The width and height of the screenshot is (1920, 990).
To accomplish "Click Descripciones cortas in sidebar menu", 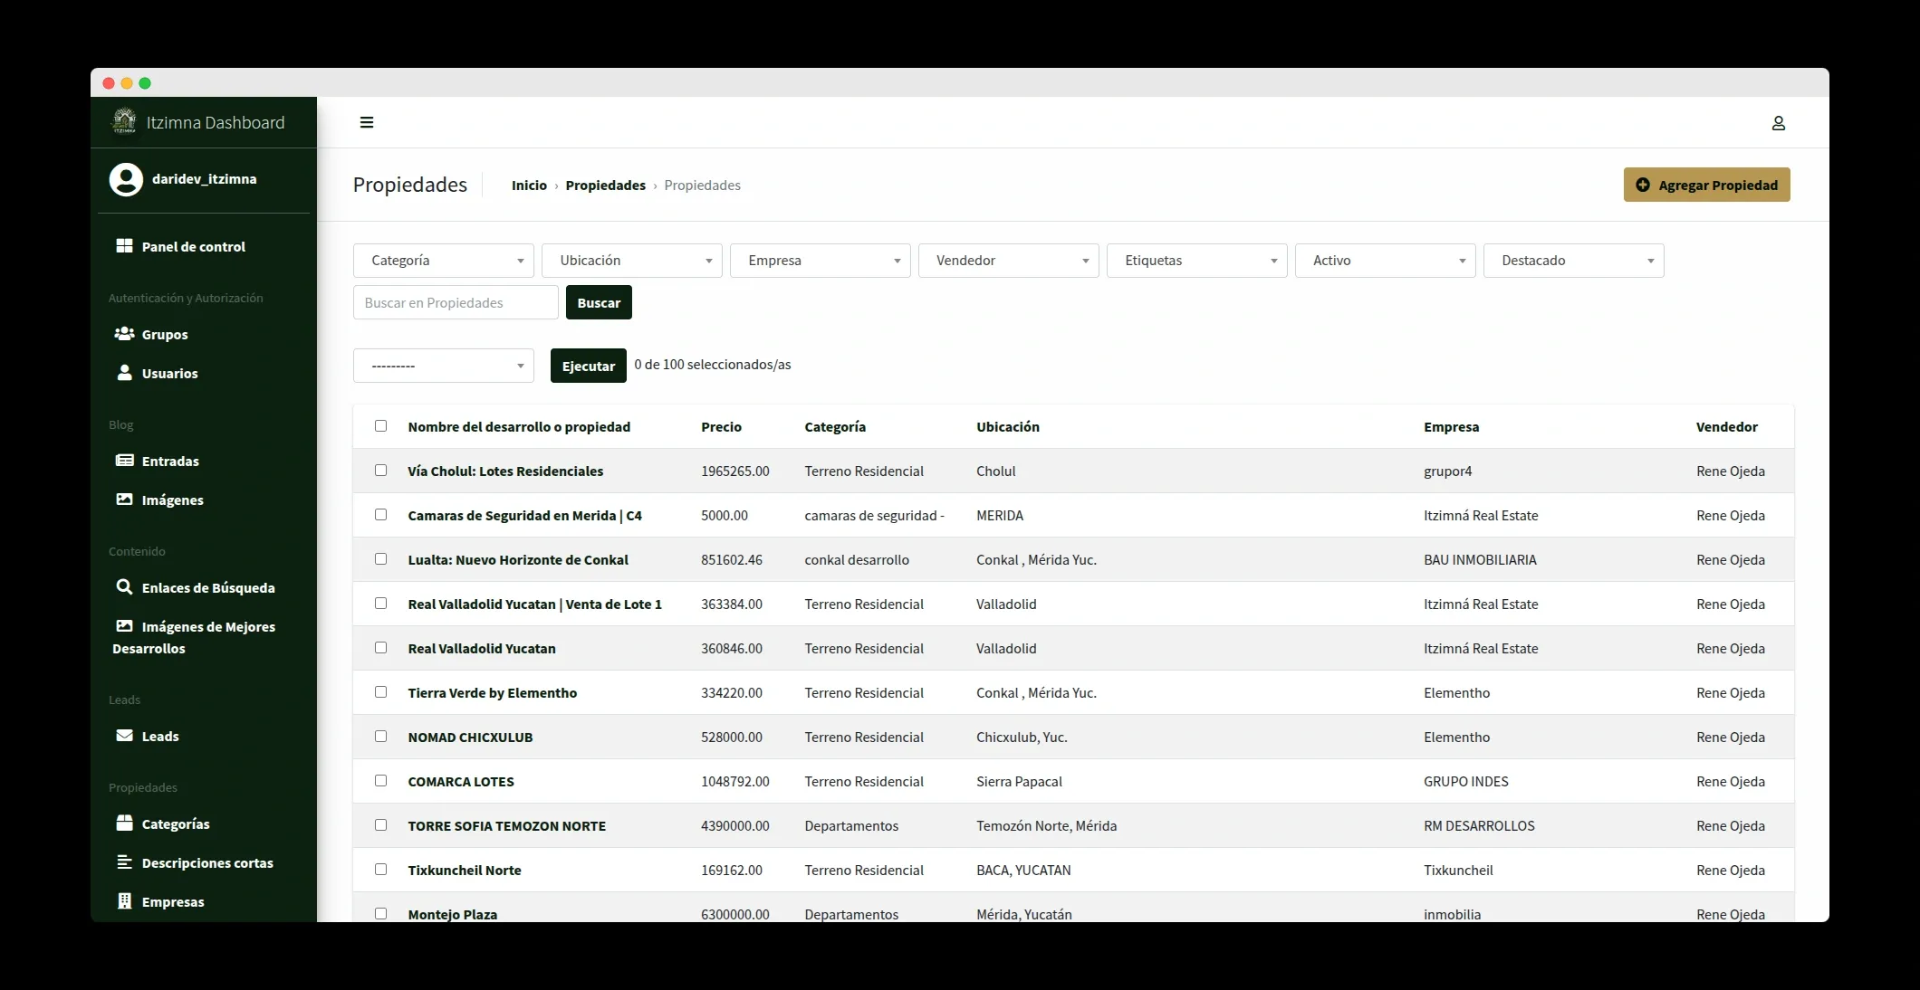I will tap(207, 862).
